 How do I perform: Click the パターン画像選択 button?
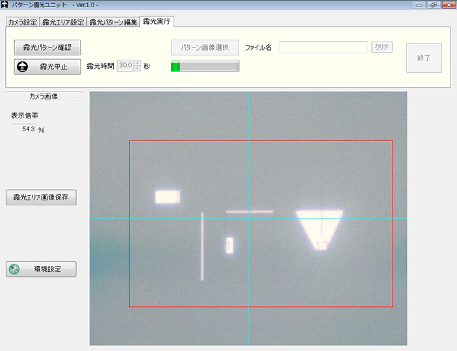click(x=205, y=47)
